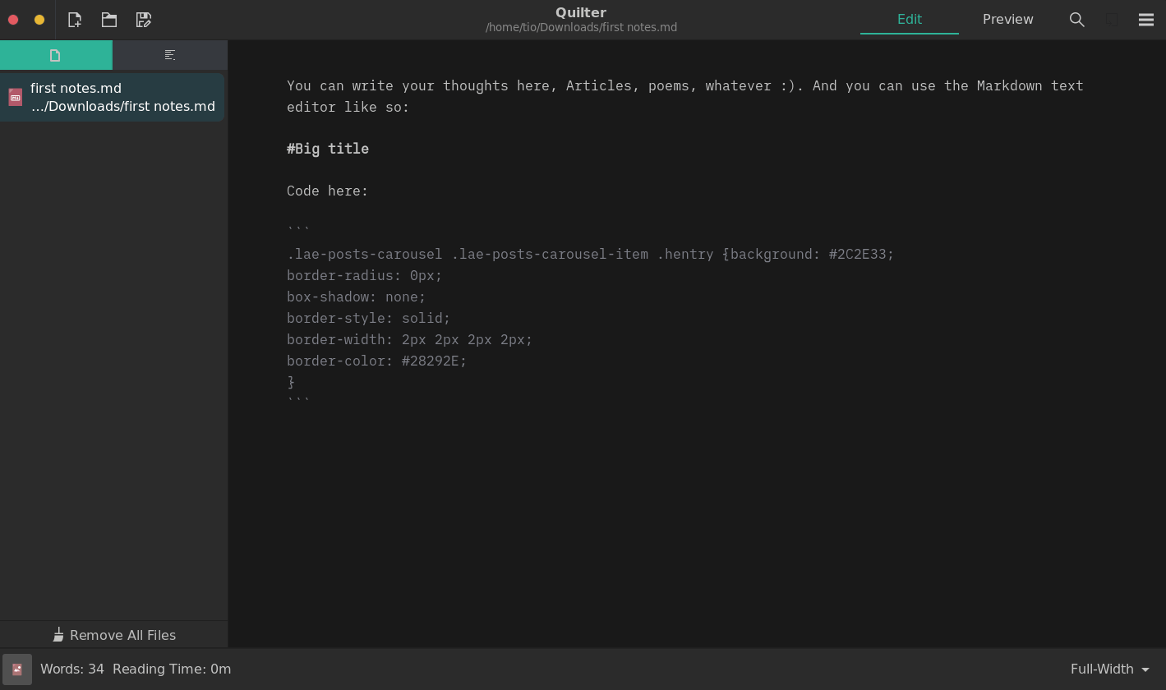The image size is (1166, 690).
Task: Minimize the window with the yellow button
Action: pos(39,20)
